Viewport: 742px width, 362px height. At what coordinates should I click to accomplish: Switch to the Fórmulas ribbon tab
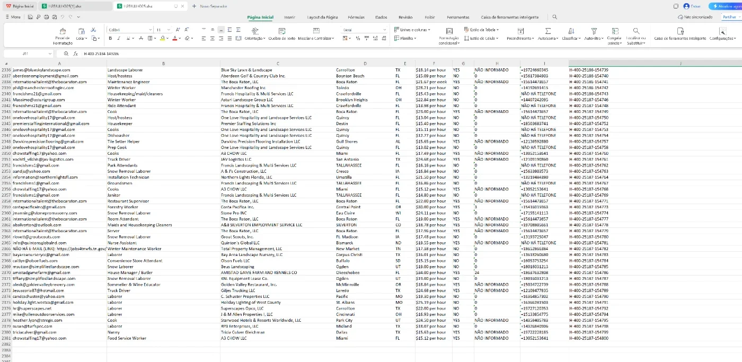[356, 17]
